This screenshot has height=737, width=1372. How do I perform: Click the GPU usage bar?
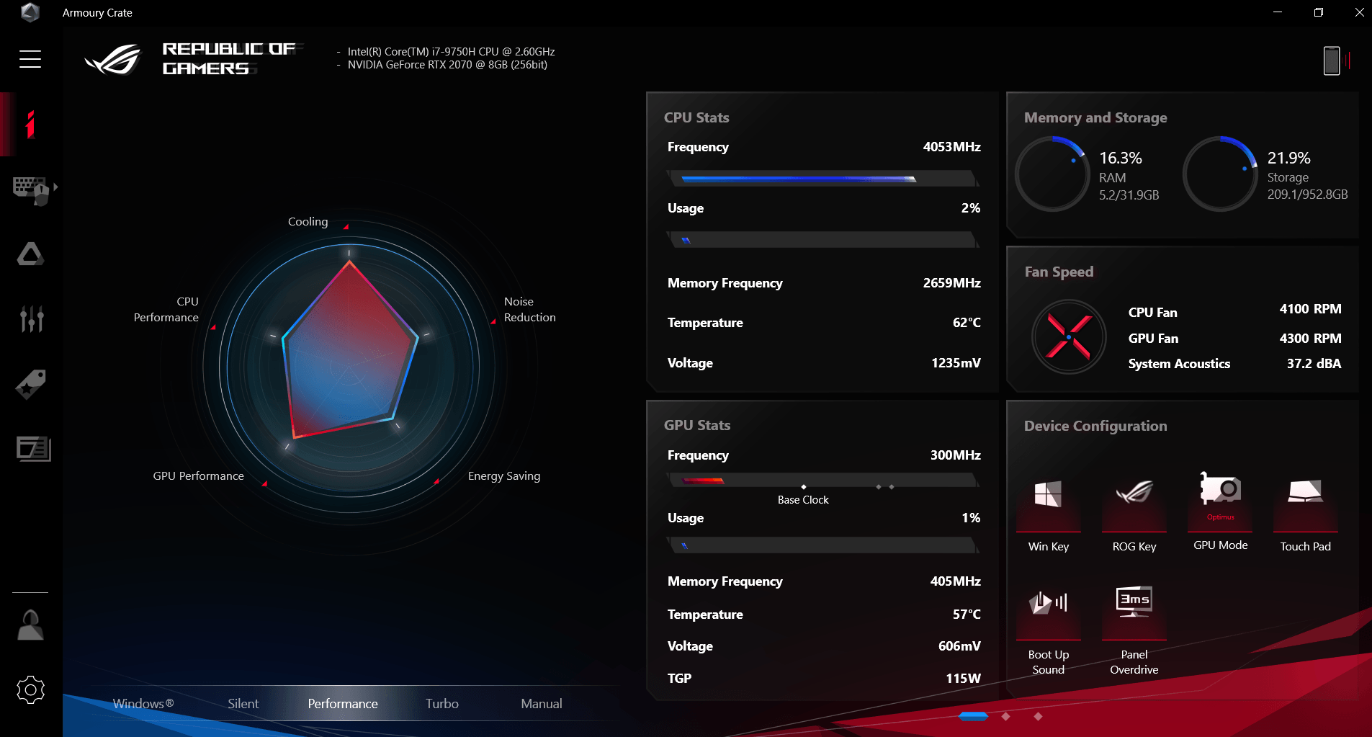822,545
